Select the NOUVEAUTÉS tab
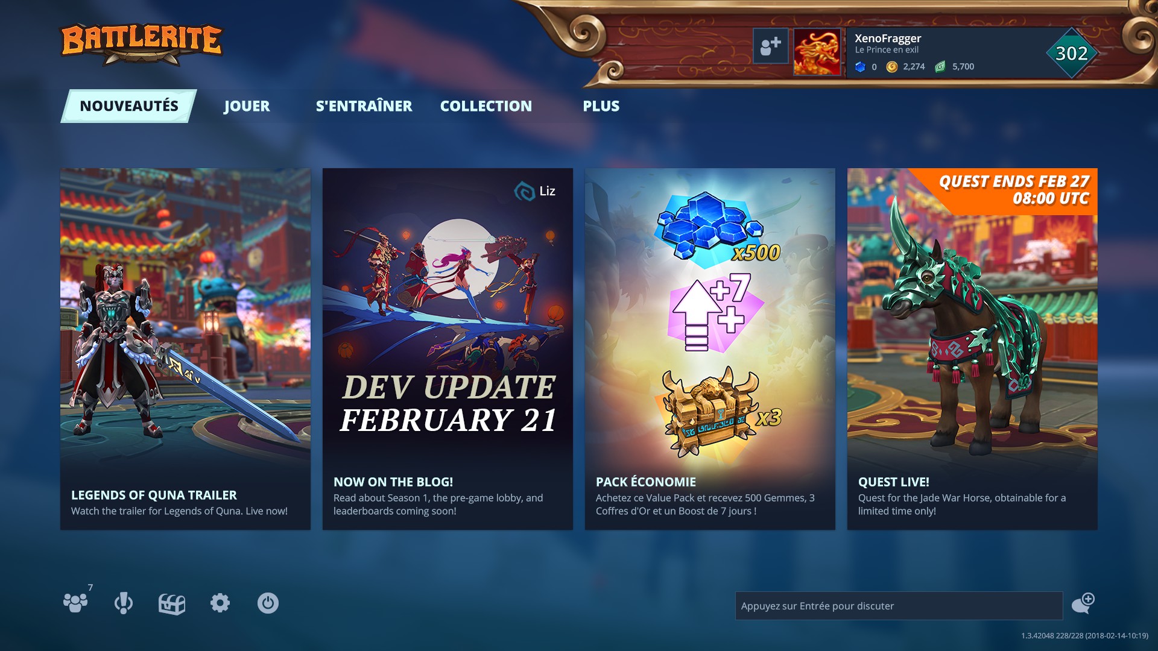 pos(128,106)
